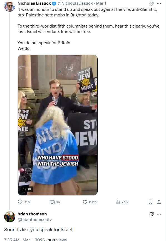Open the @NicholasLissack handle link
This screenshot has width=166, height=241.
tap(75, 3)
